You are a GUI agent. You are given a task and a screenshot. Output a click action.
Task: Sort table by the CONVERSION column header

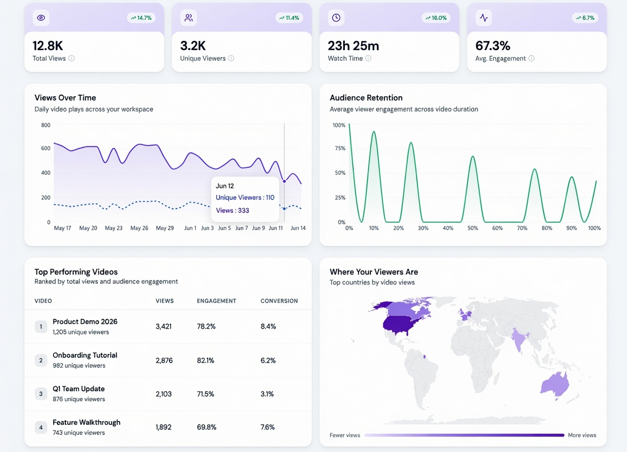(279, 301)
